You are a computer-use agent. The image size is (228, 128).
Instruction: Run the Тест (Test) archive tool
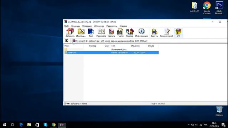(91, 33)
